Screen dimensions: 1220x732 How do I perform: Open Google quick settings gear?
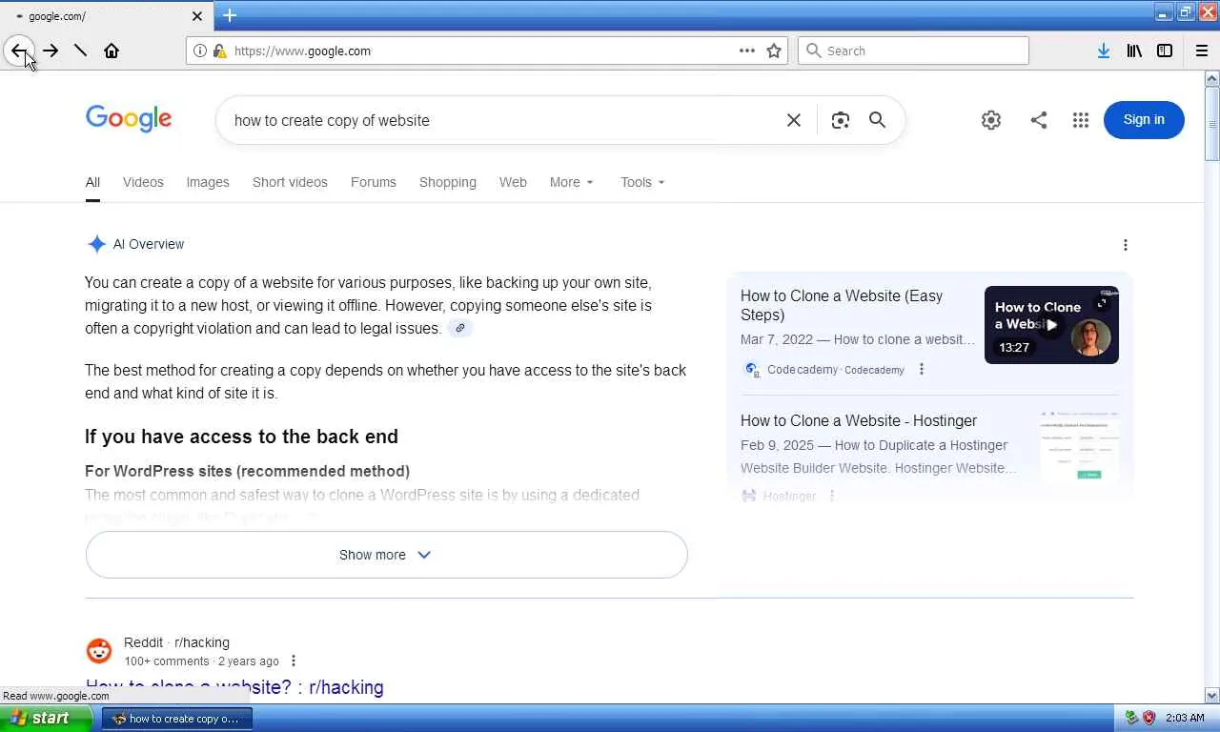[991, 120]
